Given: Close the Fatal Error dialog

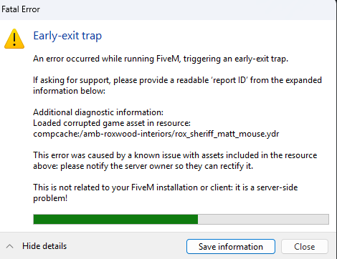Looking at the screenshot, I should pos(305,247).
